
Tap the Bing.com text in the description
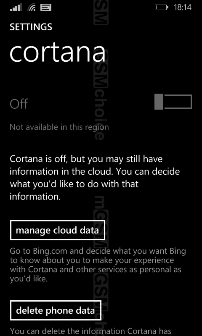pyautogui.click(x=50, y=251)
